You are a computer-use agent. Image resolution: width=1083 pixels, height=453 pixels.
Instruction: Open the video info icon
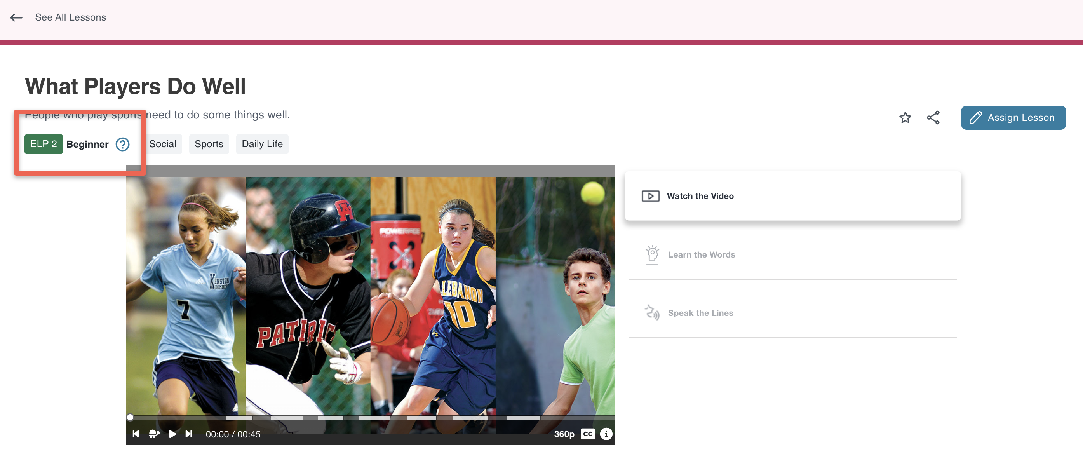point(606,434)
